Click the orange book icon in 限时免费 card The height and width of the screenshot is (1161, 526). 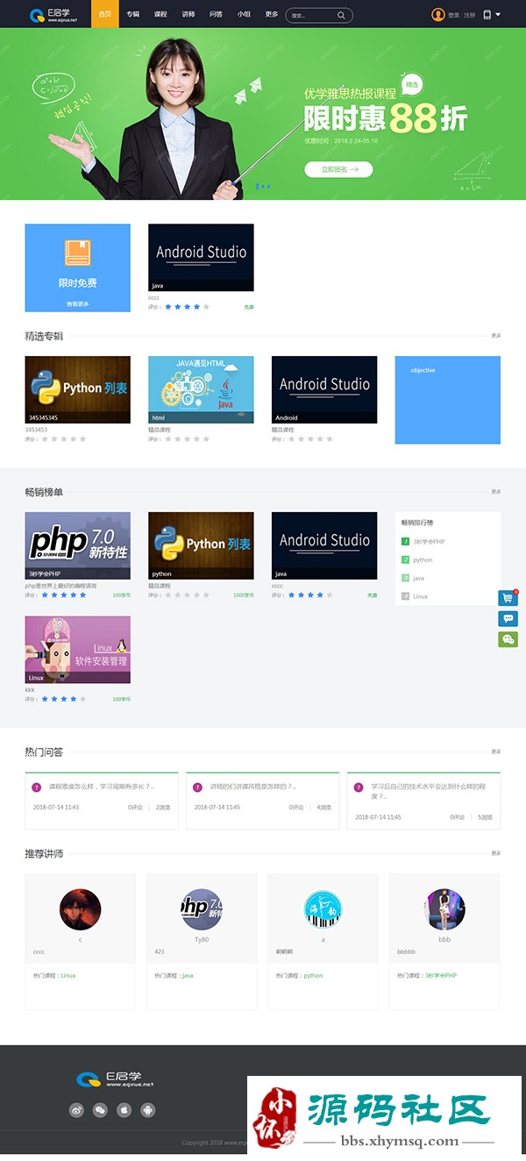point(77,253)
